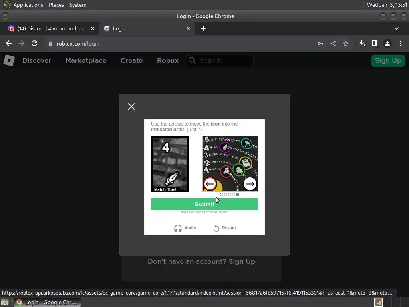Click the circular Restart arrow icon
This screenshot has width=409, height=307.
[216, 228]
